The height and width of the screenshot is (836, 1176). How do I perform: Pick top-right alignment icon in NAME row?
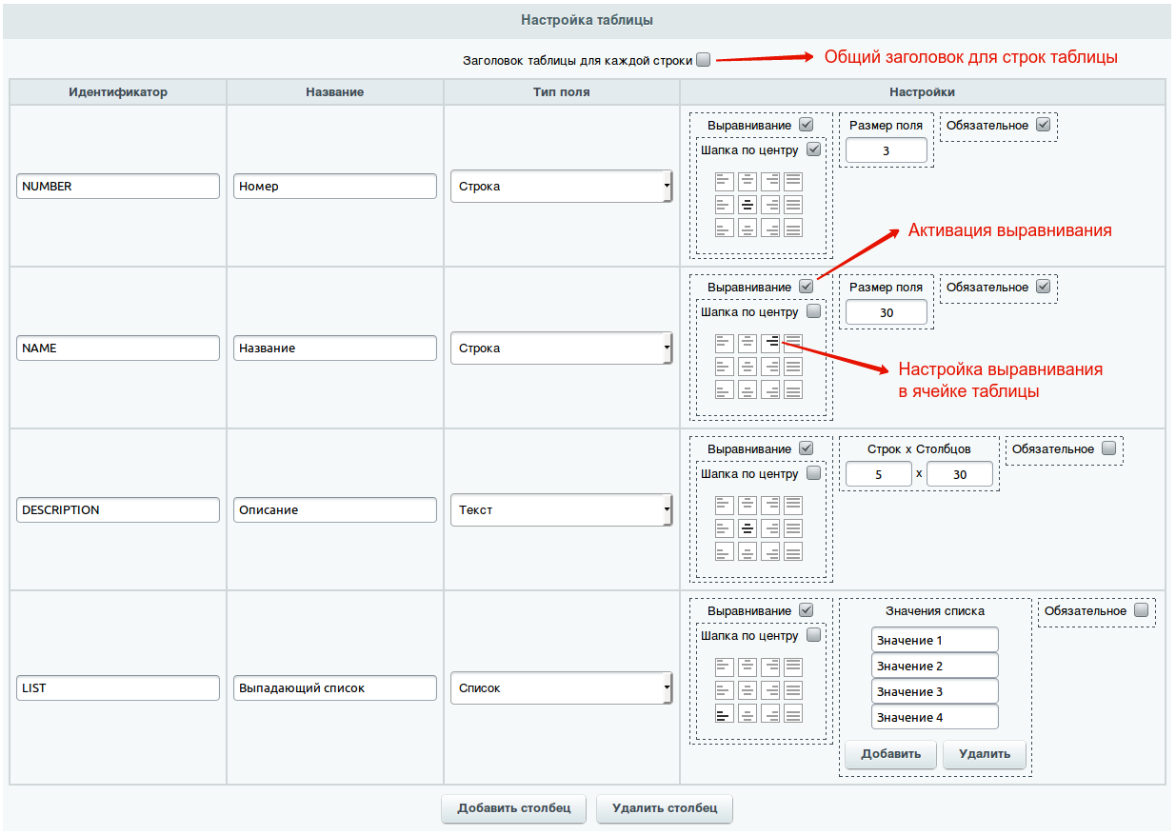(x=770, y=343)
